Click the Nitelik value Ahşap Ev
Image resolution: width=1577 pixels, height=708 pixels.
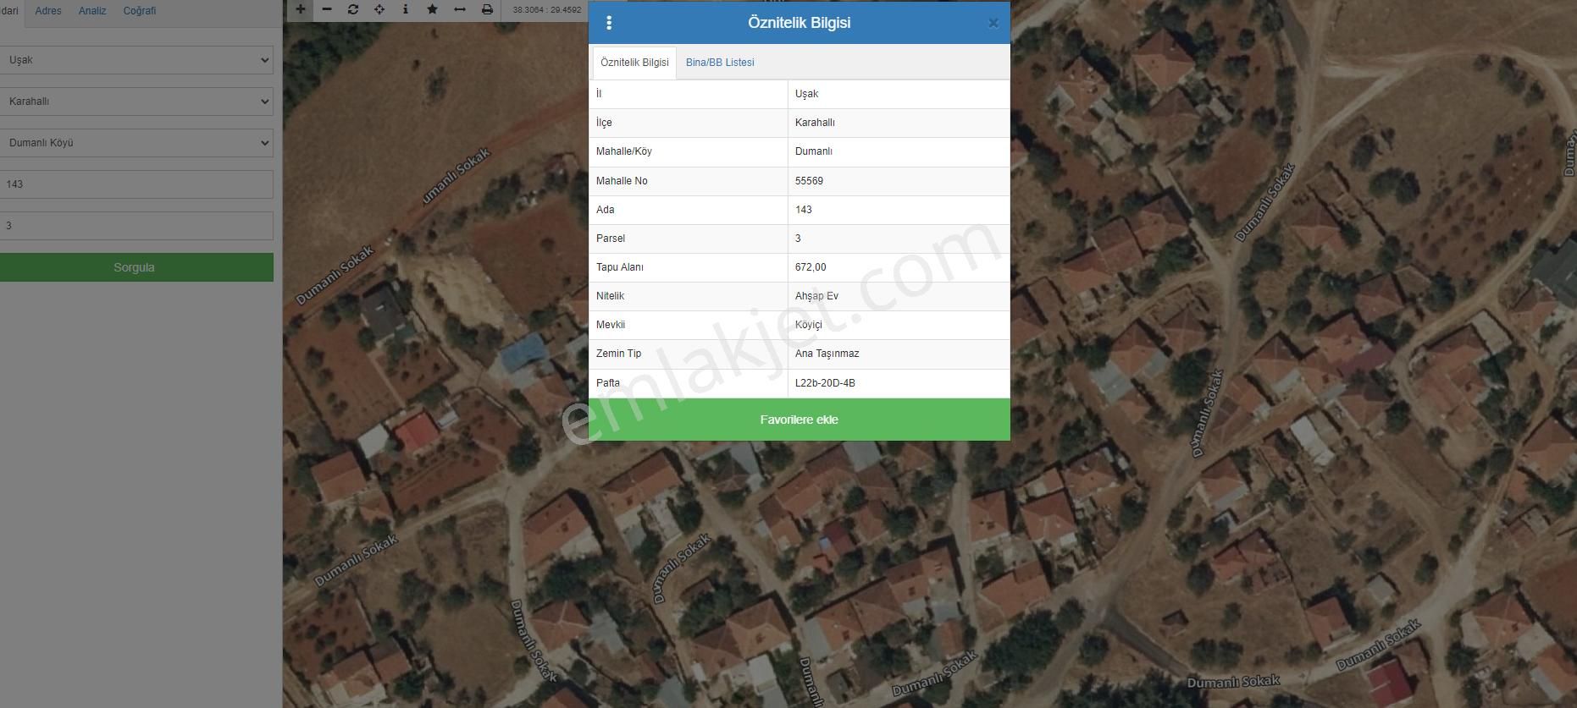coord(816,296)
